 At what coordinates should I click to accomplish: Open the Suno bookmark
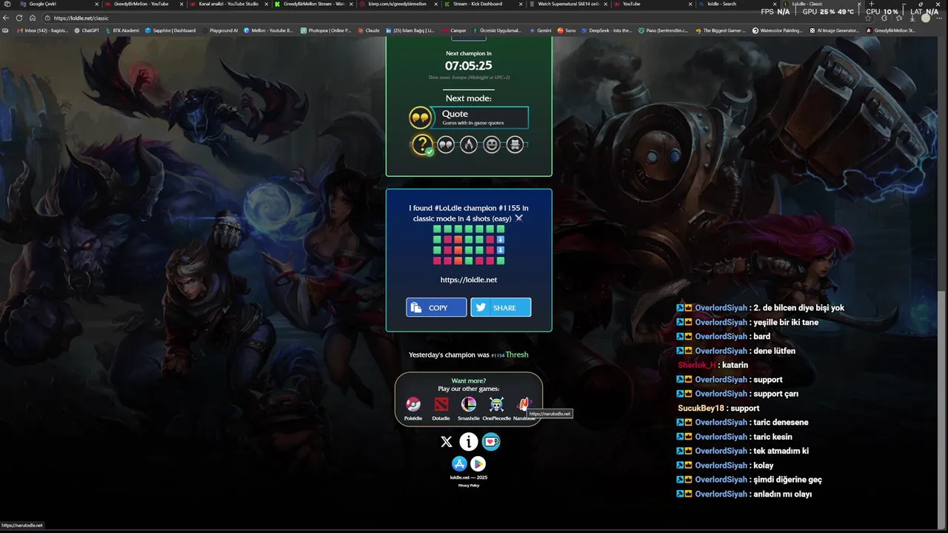tap(567, 30)
